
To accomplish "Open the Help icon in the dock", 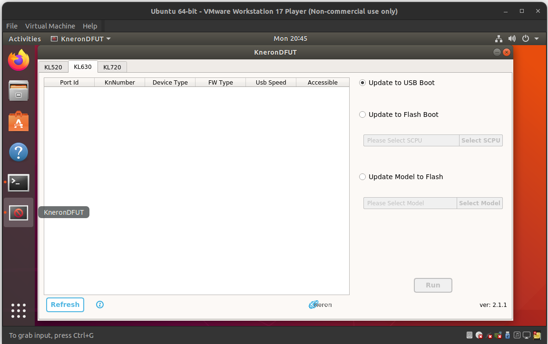I will click(19, 152).
